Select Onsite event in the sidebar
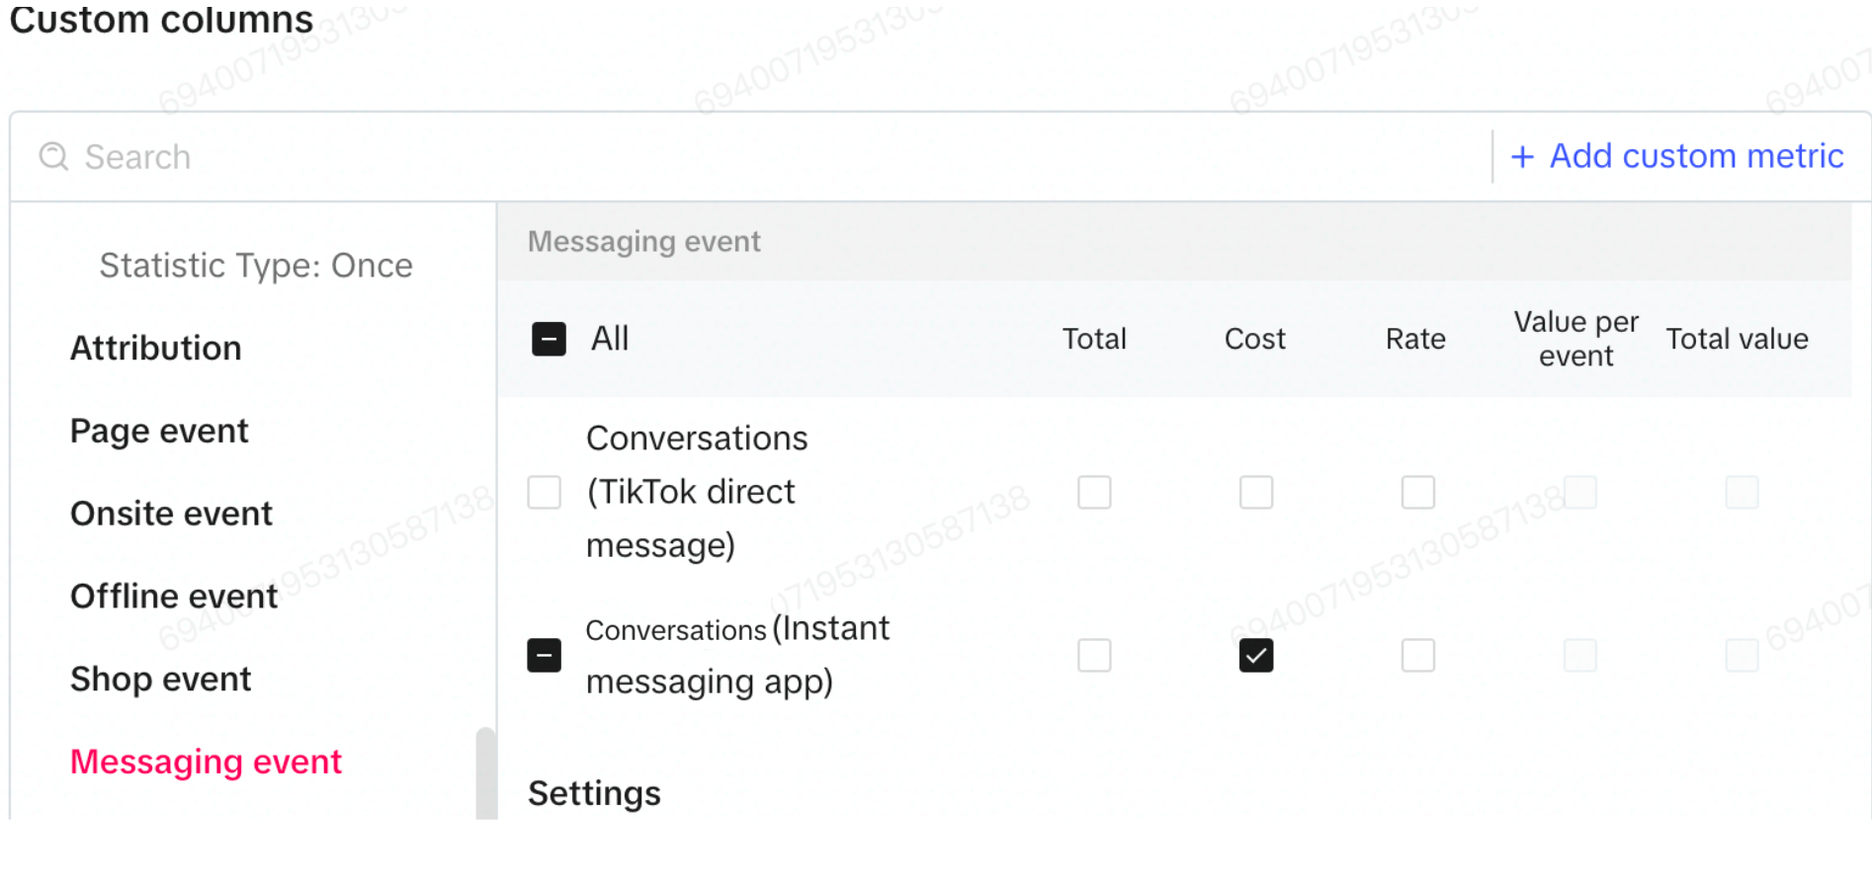Screen dimensions: 1872x883 171,514
